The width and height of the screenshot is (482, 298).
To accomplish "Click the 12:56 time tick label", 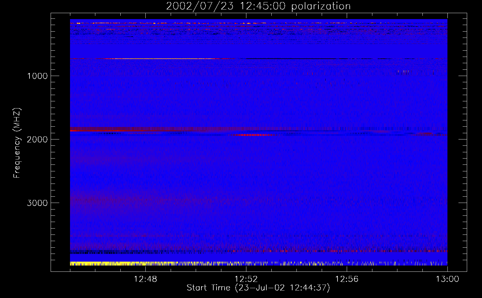I will click(347, 279).
